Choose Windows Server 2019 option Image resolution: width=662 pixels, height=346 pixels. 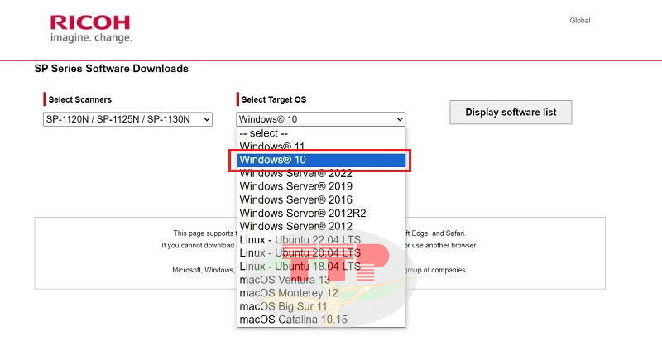pos(321,186)
